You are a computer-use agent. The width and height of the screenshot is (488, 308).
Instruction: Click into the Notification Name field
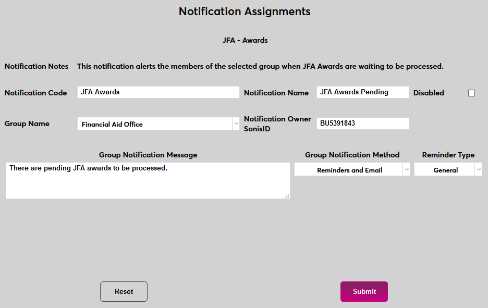click(x=362, y=92)
